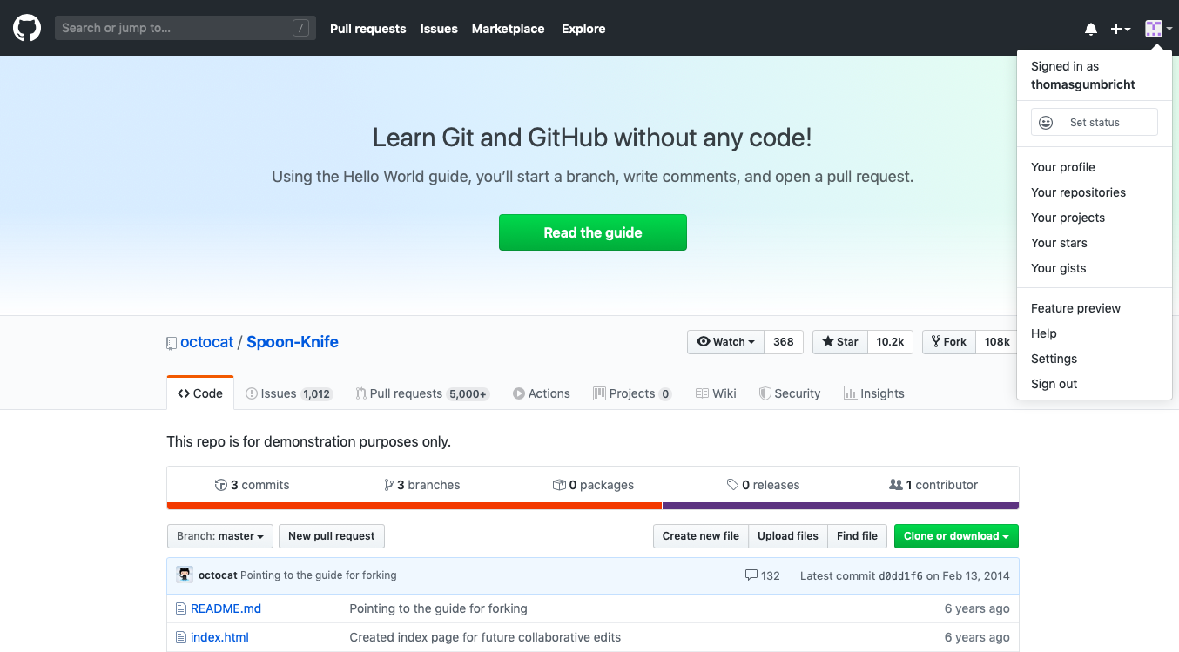Click the repository icon beside octocat

click(172, 343)
